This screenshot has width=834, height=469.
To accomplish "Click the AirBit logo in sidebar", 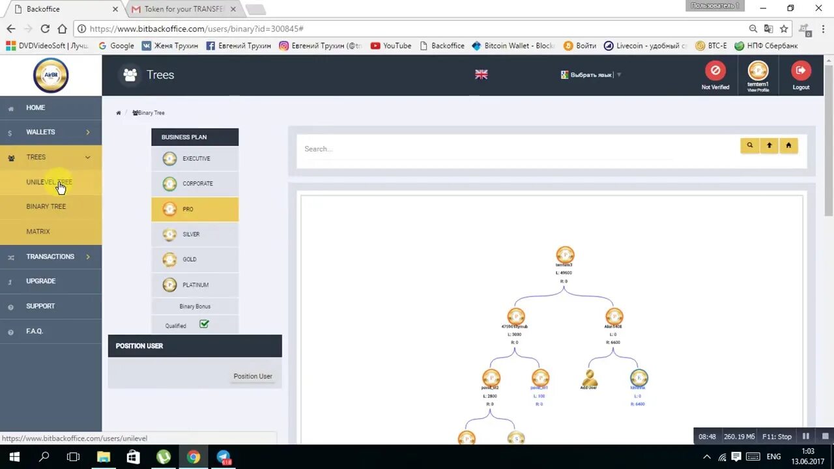I will (51, 76).
